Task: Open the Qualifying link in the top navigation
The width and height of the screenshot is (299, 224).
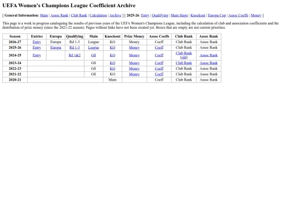Action: [x=160, y=15]
